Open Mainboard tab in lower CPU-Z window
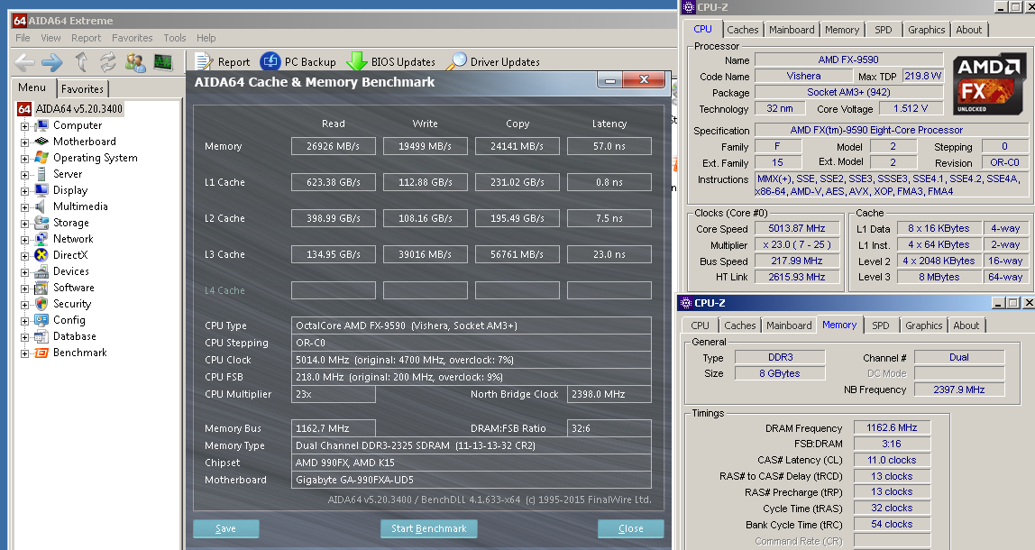The height and width of the screenshot is (550, 1035). [789, 325]
